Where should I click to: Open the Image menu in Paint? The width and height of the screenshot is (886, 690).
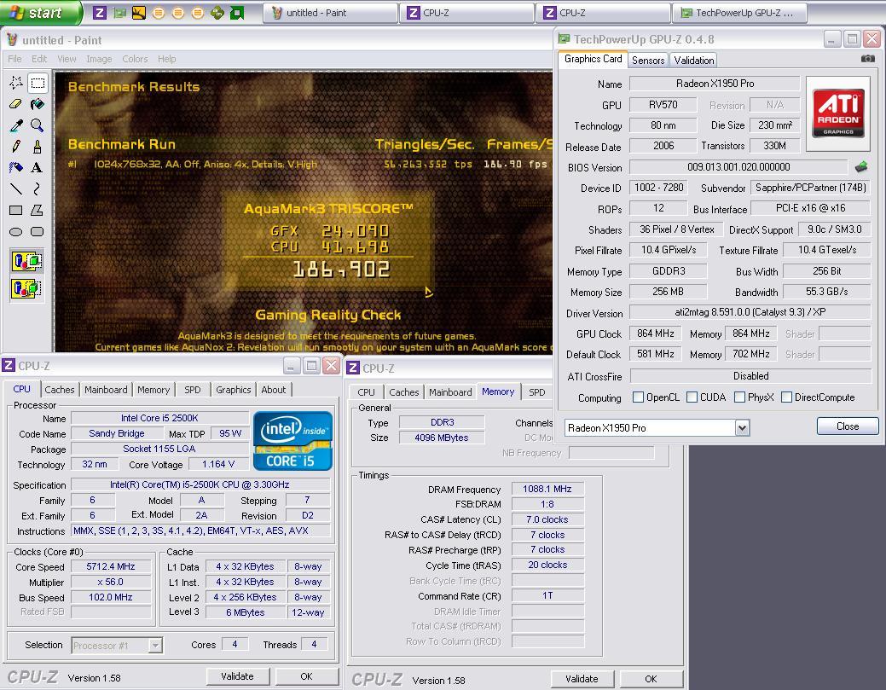(99, 59)
